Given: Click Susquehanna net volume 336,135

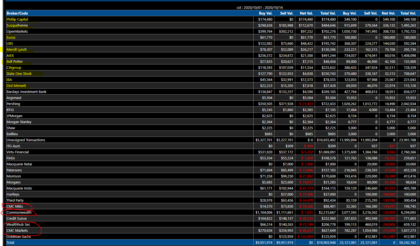Looking at the screenshot, I should (x=389, y=25).
